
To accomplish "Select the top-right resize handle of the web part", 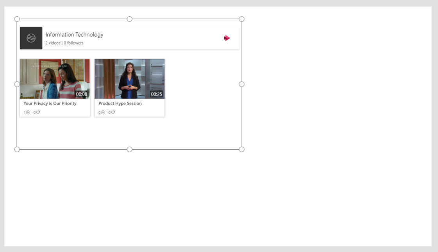I will tap(241, 19).
